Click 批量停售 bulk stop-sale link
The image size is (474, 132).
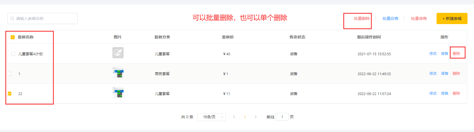click(419, 18)
